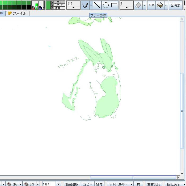Click the 範囲選択 range select button

pyautogui.click(x=72, y=184)
